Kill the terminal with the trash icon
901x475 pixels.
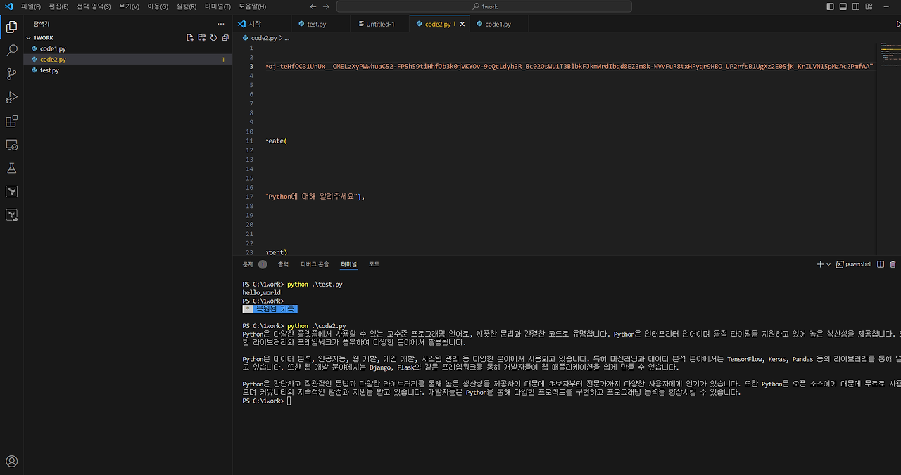click(893, 264)
